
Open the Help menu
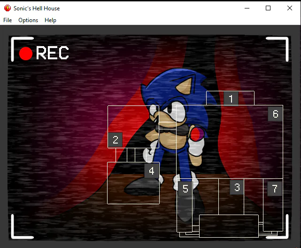click(x=50, y=20)
